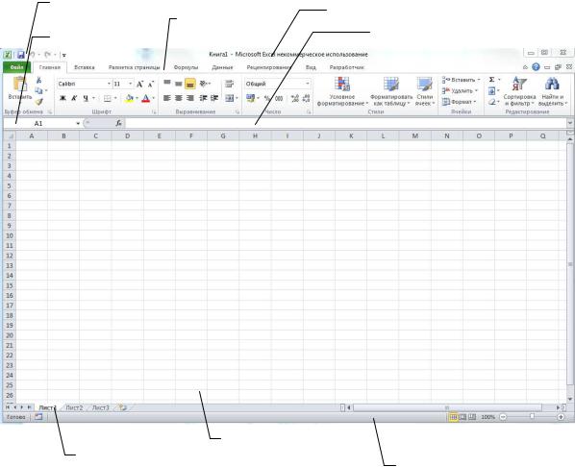This screenshot has height=467, width=575.
Task: Click the zoom slider in status bar
Action: (x=532, y=417)
